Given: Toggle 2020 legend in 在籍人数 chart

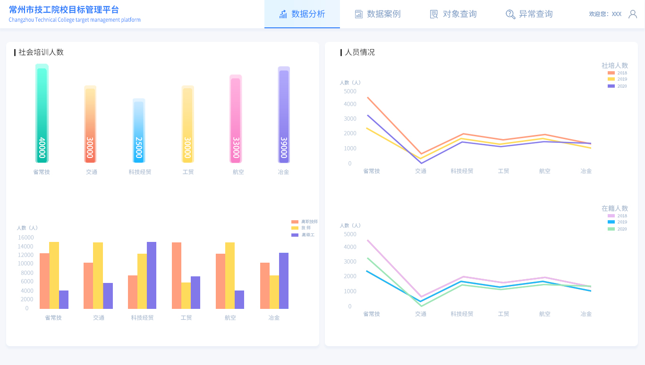Looking at the screenshot, I should [617, 229].
